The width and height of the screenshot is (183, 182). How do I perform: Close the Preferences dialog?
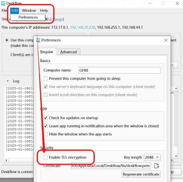[166, 40]
